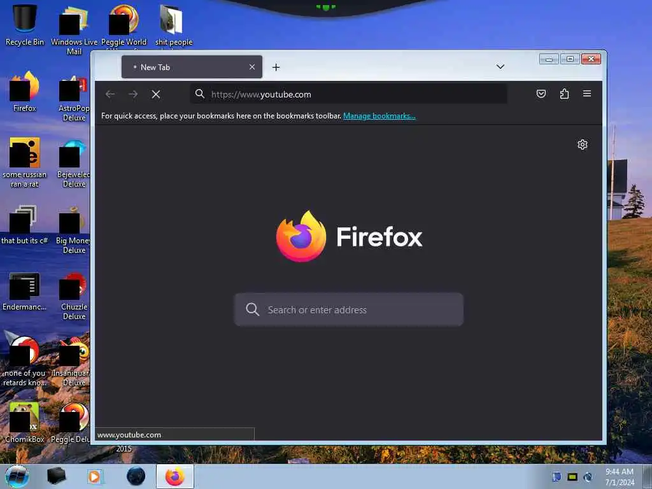Select the Windows Live Mail desktop icon
The height and width of the screenshot is (489, 652).
74,30
